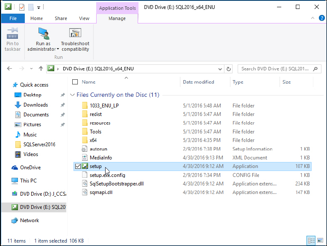Expand the address bar history dropdown
The height and width of the screenshot is (246, 327).
(220, 69)
